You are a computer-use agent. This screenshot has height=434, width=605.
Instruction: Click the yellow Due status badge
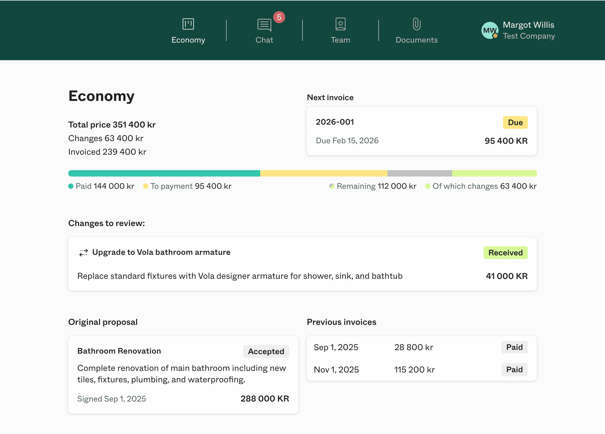click(515, 122)
